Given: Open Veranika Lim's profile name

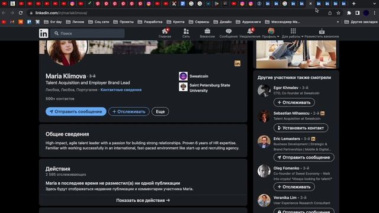Looking at the screenshot, I should 285,198.
